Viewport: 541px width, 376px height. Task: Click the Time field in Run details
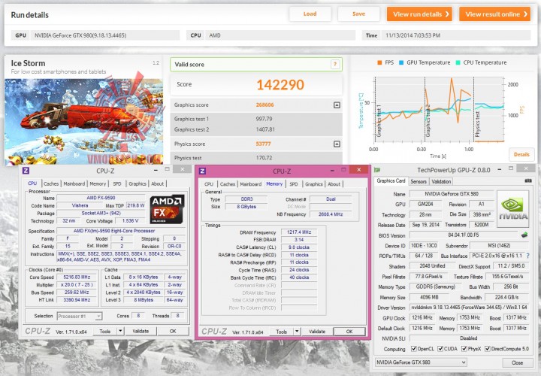coord(455,35)
